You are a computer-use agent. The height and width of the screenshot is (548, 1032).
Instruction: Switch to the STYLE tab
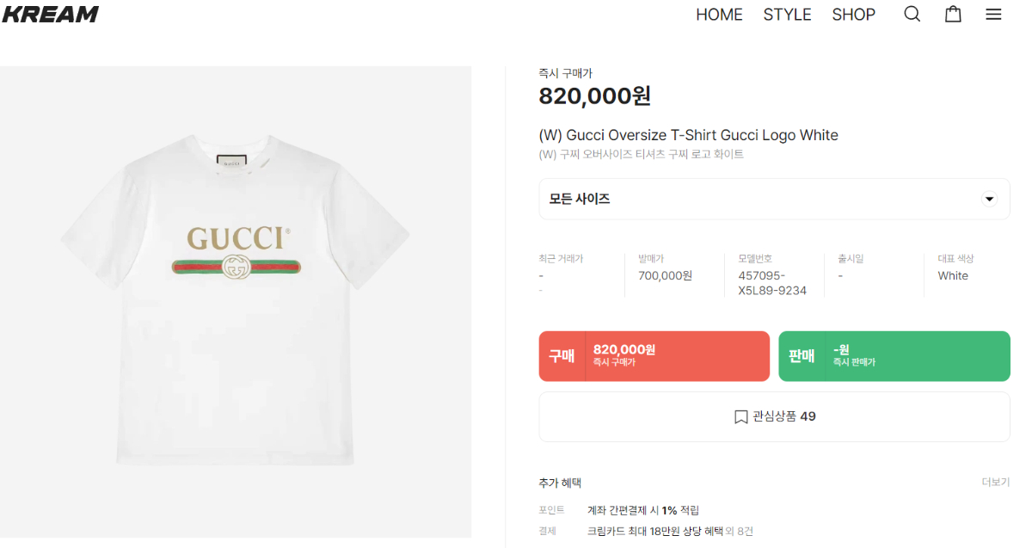click(787, 15)
